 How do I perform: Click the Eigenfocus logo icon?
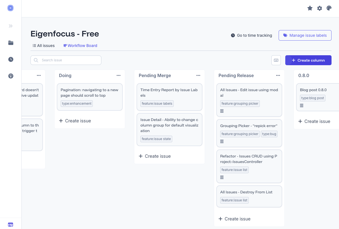pyautogui.click(x=11, y=8)
